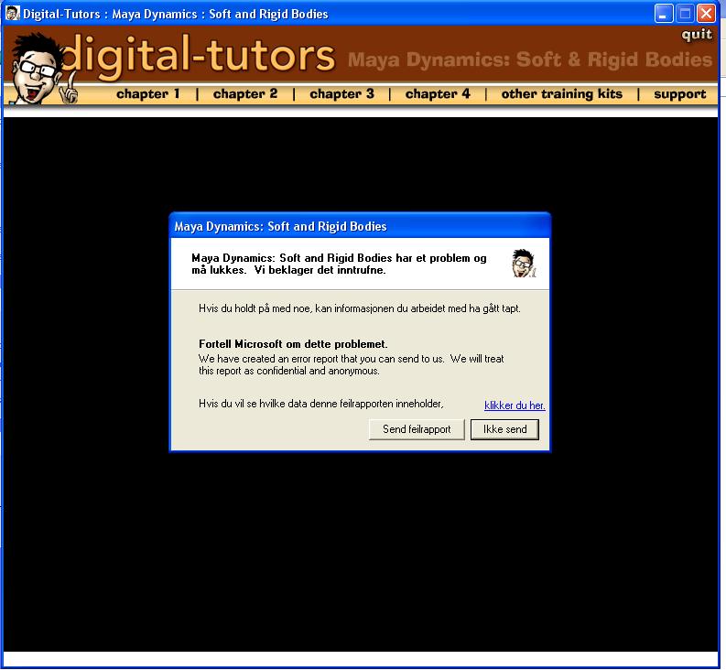Select chapter 4 from the navigation
The height and width of the screenshot is (670, 726).
tap(438, 94)
